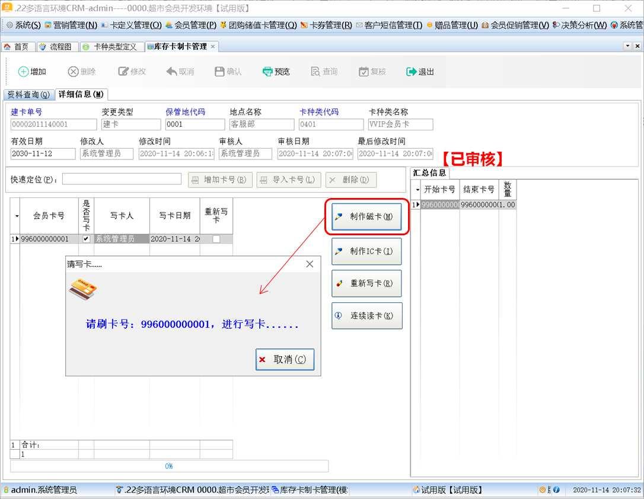Click the 写卡日期 column header

click(x=174, y=216)
